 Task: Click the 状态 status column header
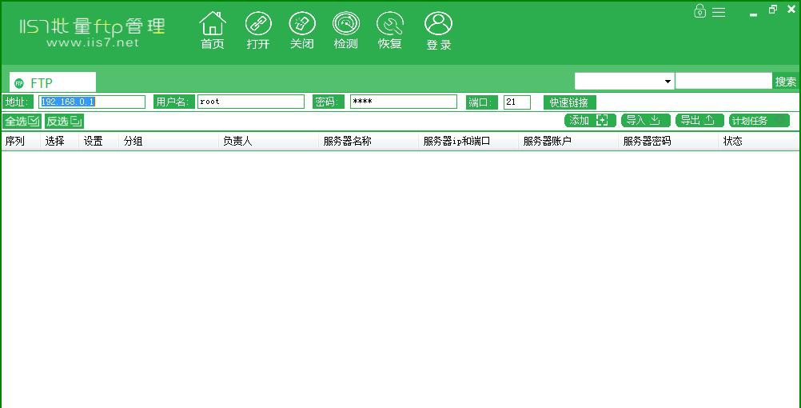pos(759,141)
